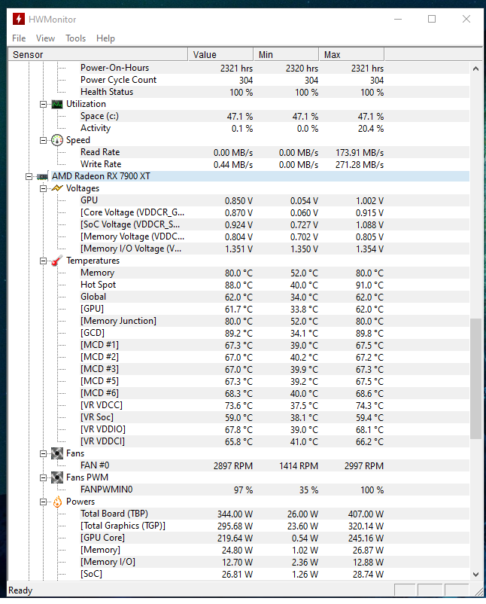486x604 pixels.
Task: Collapse the Fans section
Action: point(43,454)
